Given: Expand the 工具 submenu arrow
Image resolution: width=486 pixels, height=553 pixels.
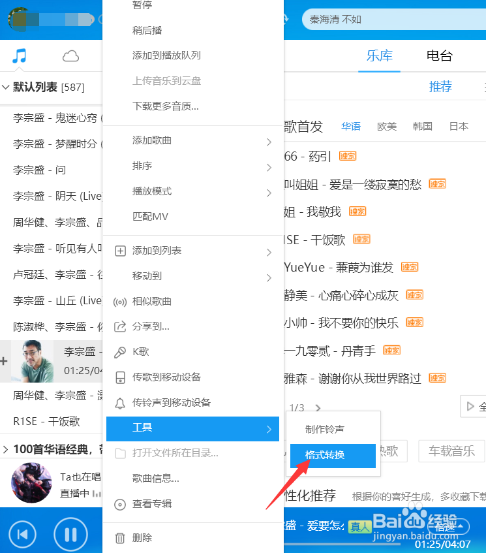Looking at the screenshot, I should click(269, 429).
